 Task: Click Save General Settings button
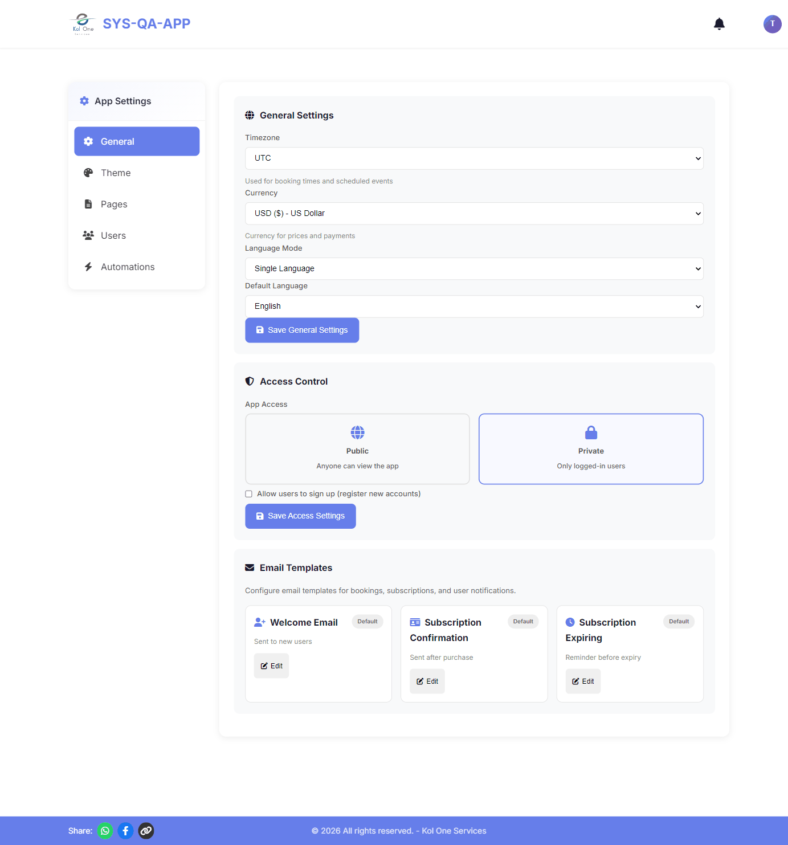point(302,330)
